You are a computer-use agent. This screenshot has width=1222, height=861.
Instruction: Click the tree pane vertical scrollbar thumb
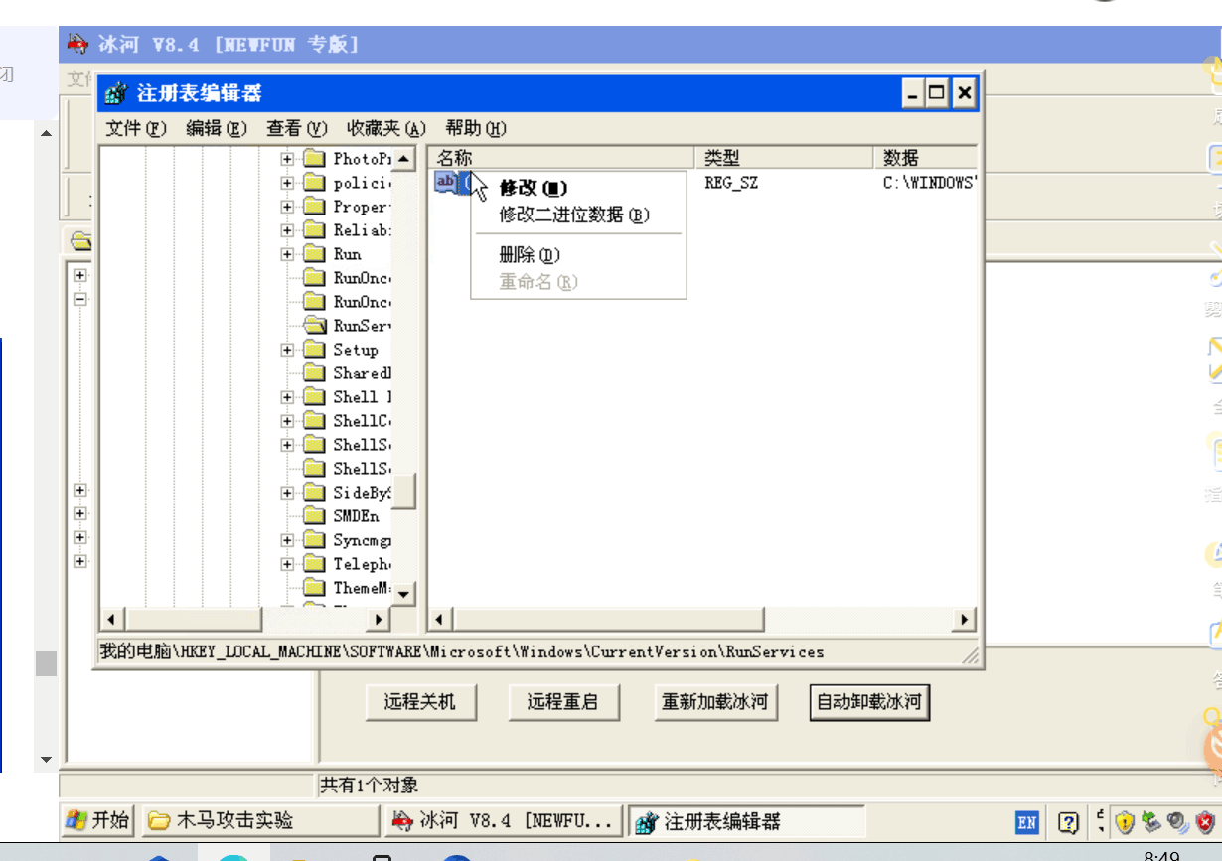point(404,491)
